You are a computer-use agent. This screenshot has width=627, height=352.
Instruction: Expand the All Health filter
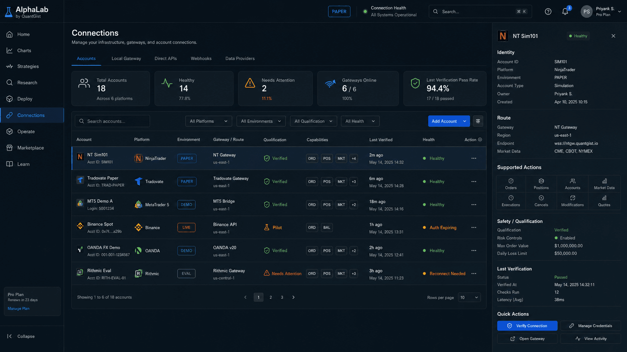[x=360, y=121]
